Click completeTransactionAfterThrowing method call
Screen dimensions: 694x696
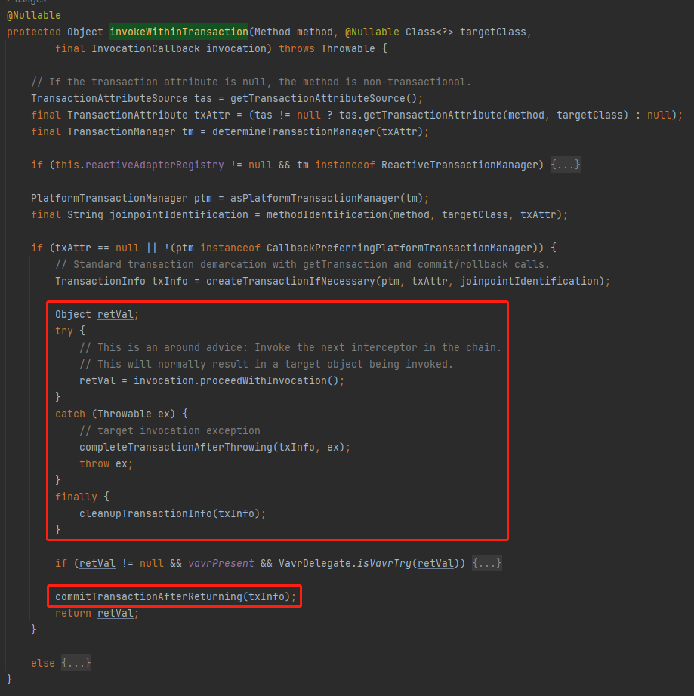tap(176, 448)
